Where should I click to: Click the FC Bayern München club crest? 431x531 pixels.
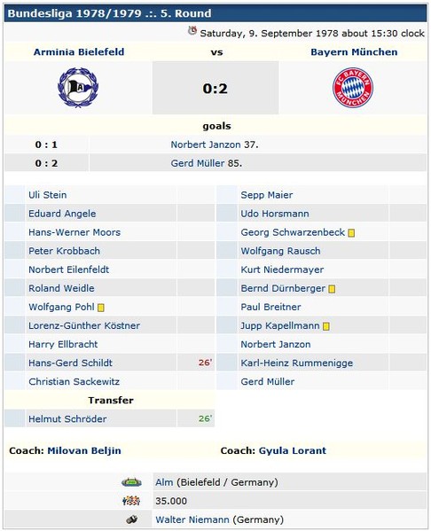pos(353,88)
